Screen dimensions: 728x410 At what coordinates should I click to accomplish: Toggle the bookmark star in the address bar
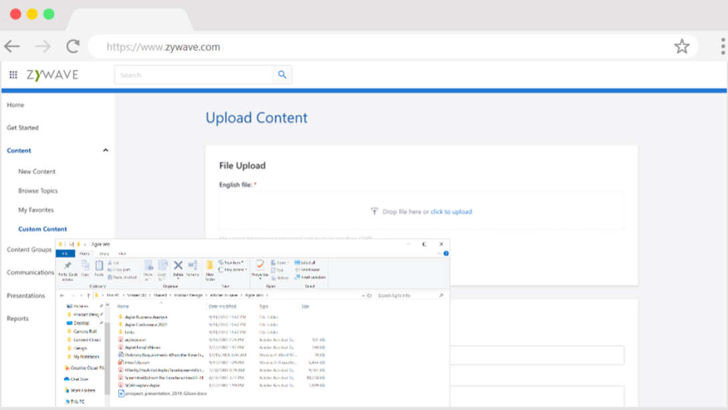682,46
